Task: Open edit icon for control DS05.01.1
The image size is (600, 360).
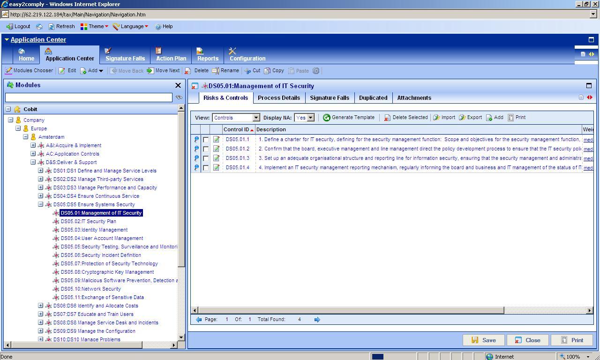Action: click(216, 140)
